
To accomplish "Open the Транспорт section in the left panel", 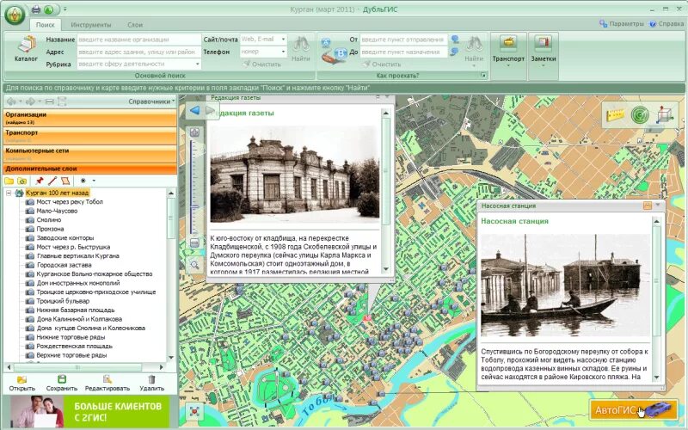I will tap(90, 136).
